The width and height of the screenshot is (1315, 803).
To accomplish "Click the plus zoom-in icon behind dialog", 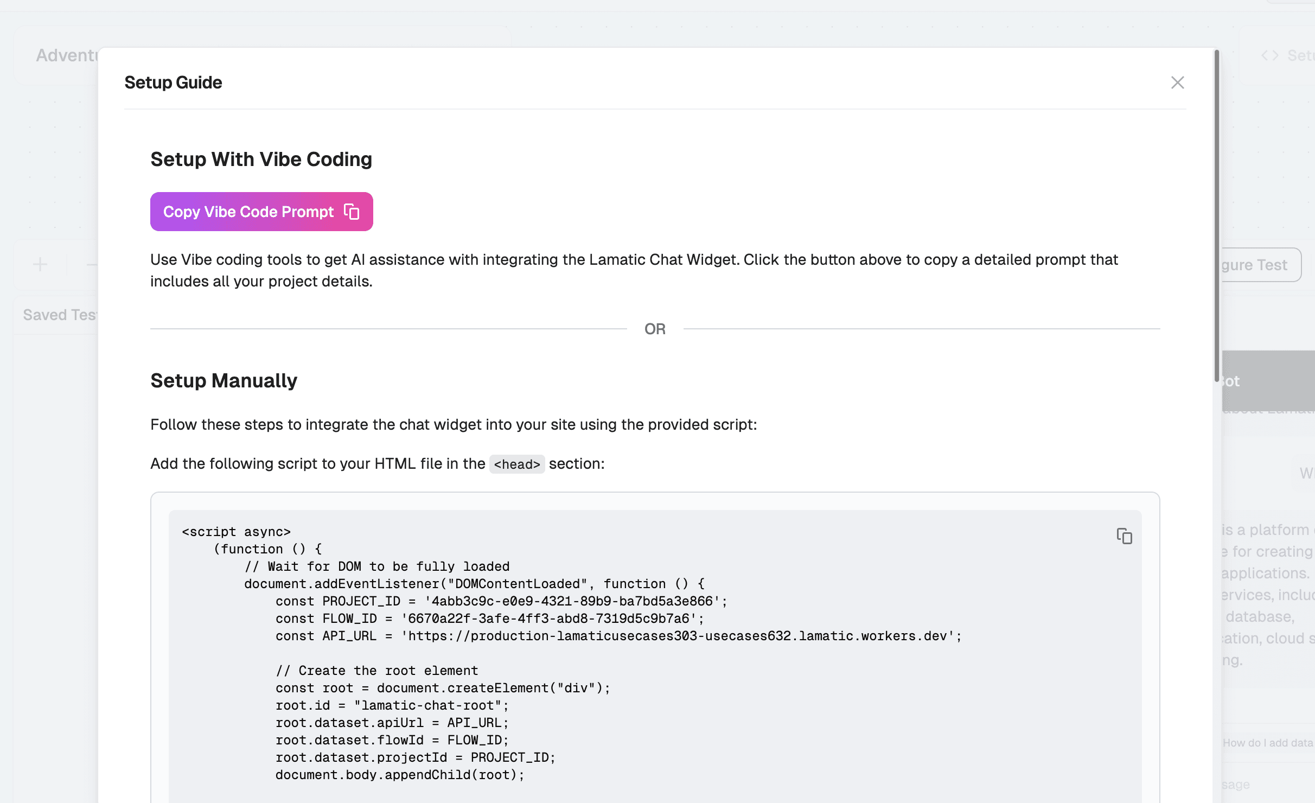I will tap(40, 265).
